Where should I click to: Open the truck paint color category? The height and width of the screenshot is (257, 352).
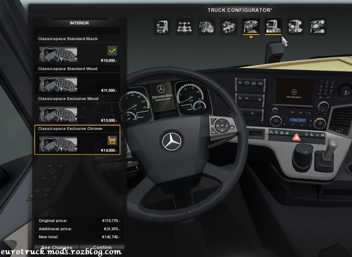click(x=273, y=26)
